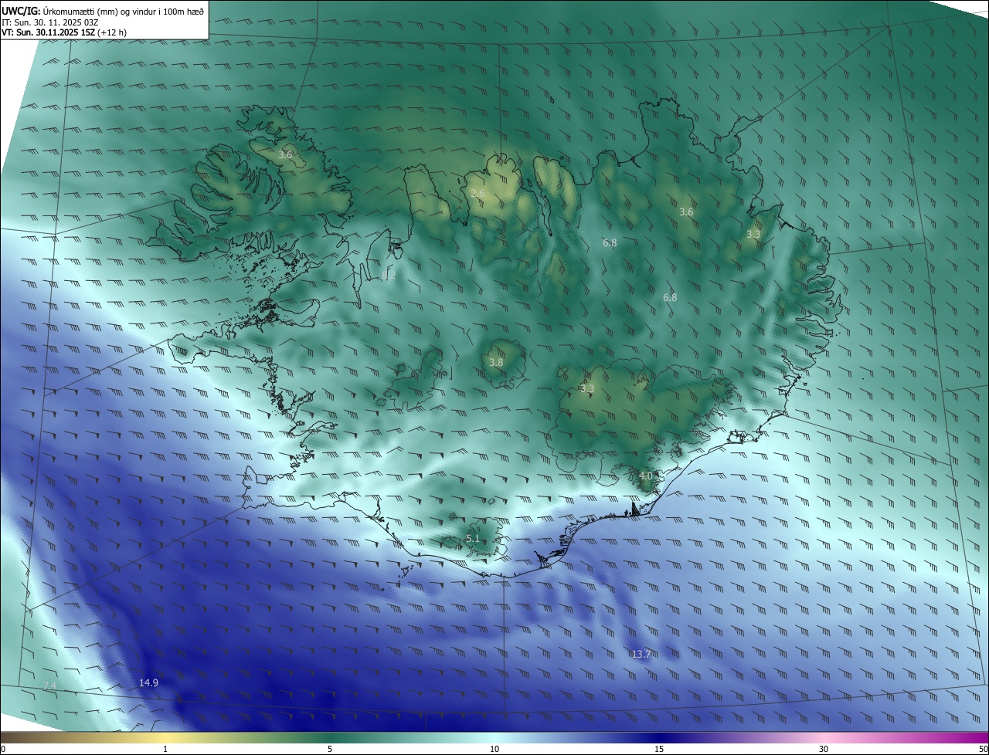Click the 2.6 value label
This screenshot has height=755, width=989.
(478, 193)
